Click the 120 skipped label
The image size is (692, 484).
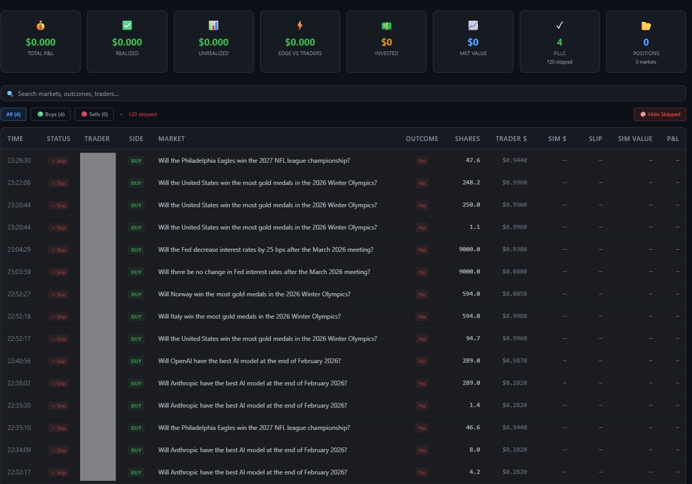142,114
